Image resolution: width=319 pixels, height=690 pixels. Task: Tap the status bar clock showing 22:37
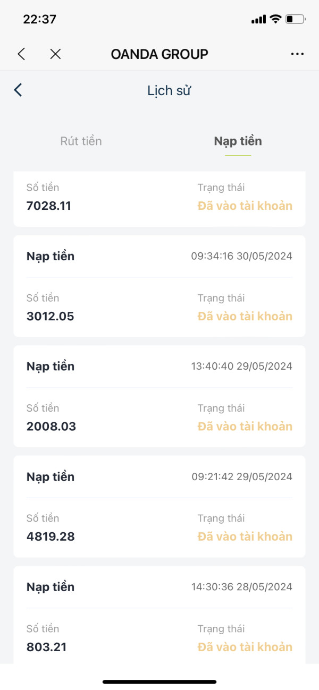(x=39, y=20)
